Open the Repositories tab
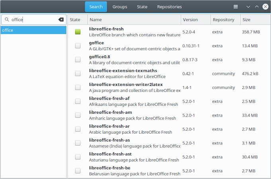 pos(170,7)
